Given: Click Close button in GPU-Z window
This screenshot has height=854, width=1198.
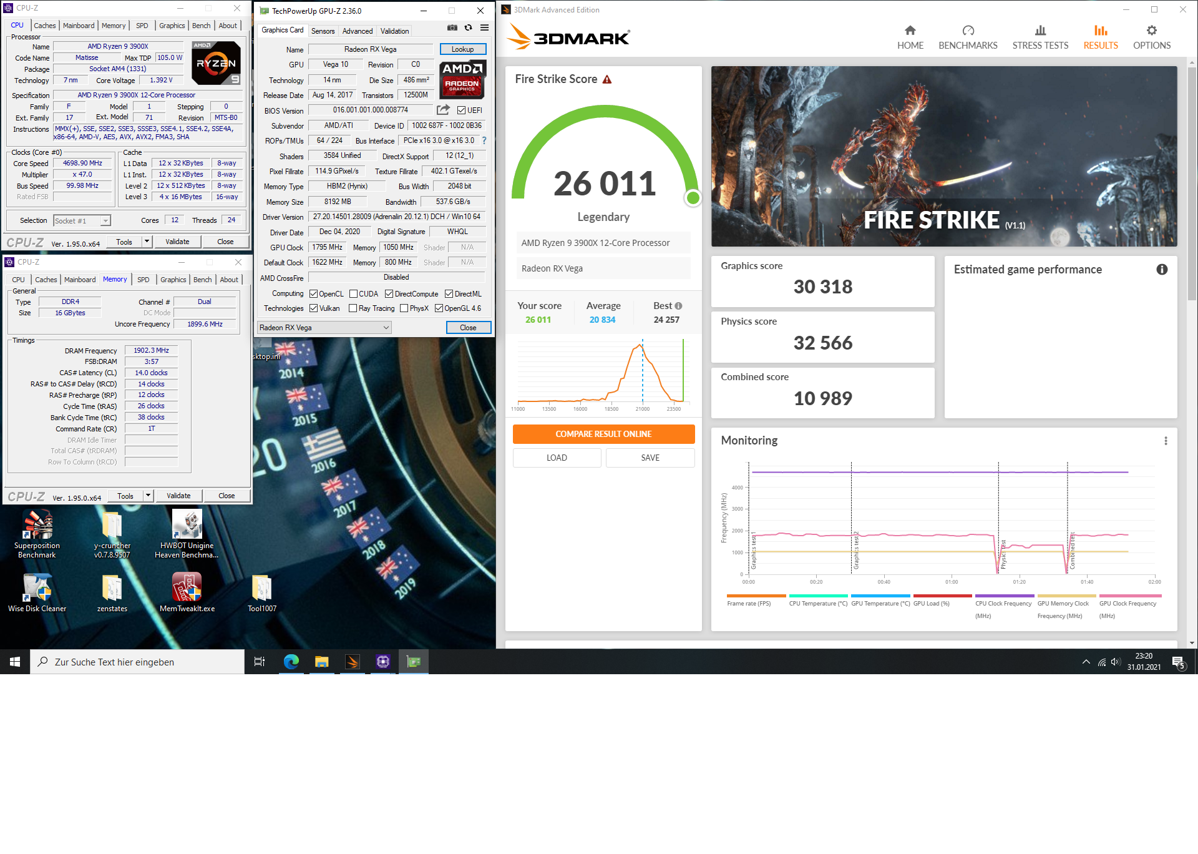Looking at the screenshot, I should (x=468, y=328).
